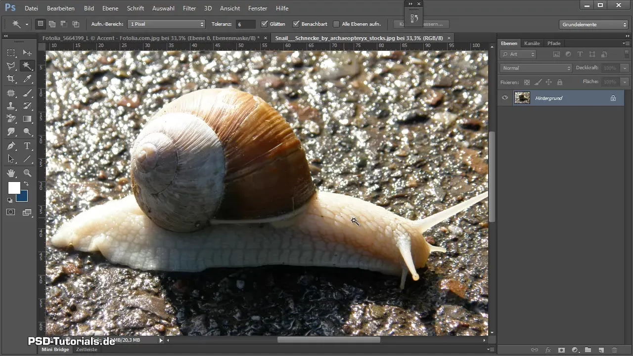This screenshot has height=356, width=633.
Task: Open the Filter menu
Action: (x=189, y=8)
